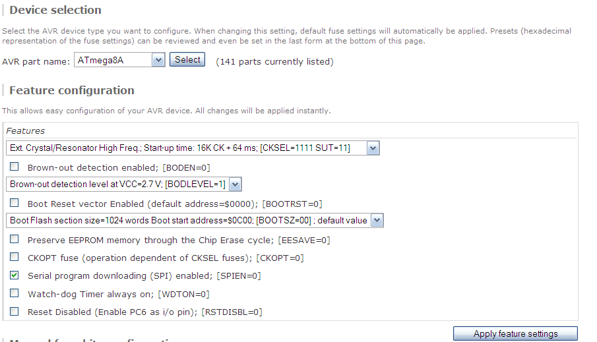The height and width of the screenshot is (342, 597).
Task: Open the AVR part name dropdown arrow
Action: (158, 60)
